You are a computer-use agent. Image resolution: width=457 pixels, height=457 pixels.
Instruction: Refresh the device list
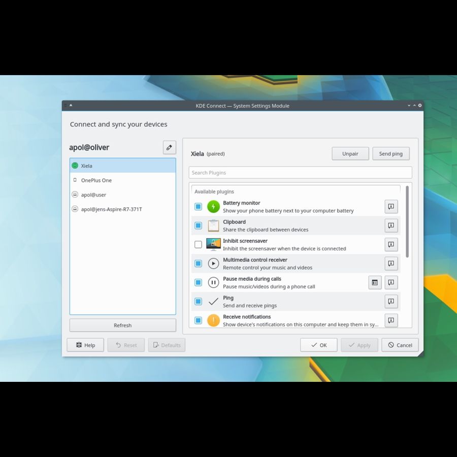(123, 325)
